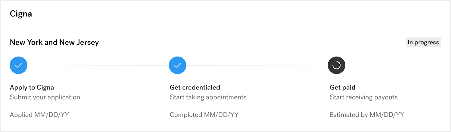Click the Estimated by MM/DD/YY date text
This screenshot has height=132, width=451.
click(x=367, y=115)
